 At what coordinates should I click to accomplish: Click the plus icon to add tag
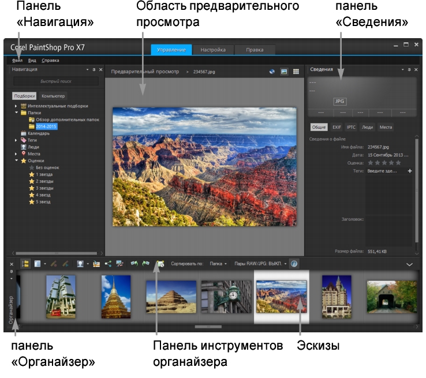pos(410,171)
